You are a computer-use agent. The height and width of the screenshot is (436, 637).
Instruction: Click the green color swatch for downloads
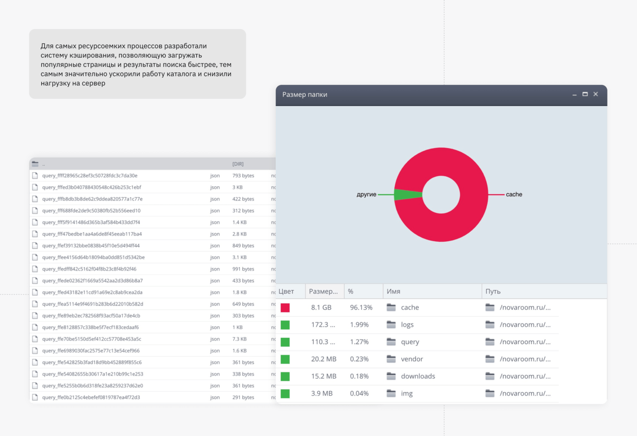[285, 376]
